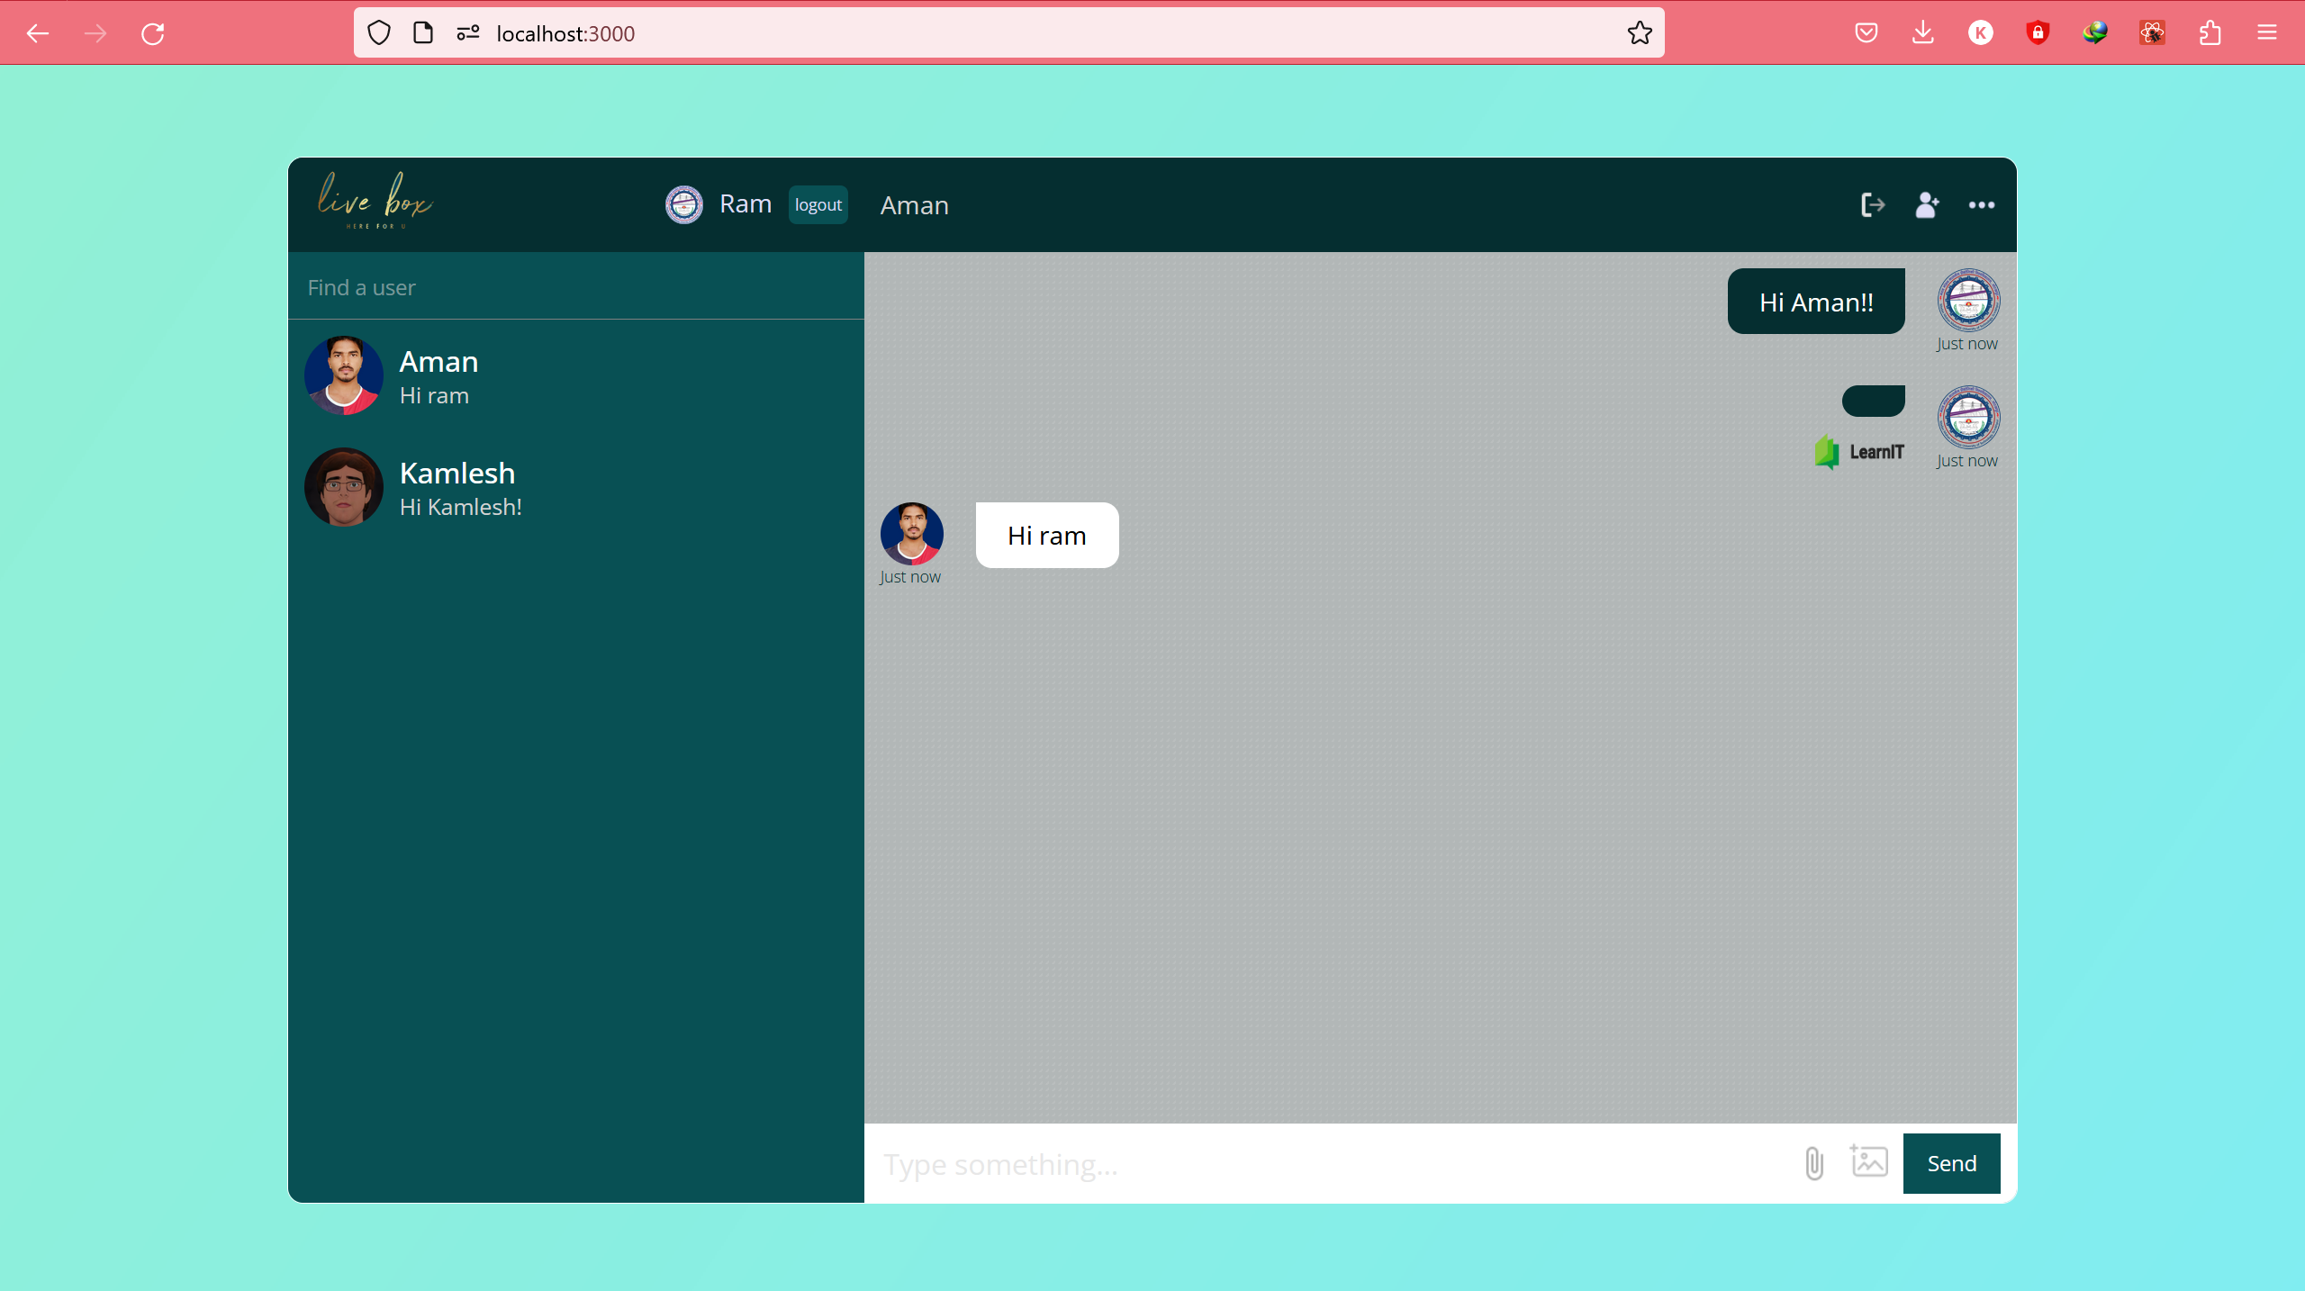This screenshot has width=2305, height=1291.
Task: Click the attach file icon in chat
Action: (x=1812, y=1163)
